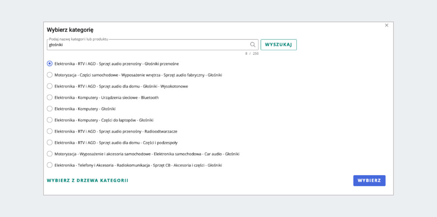The image size is (437, 217).
Task: Click the Głośniki przenośne category label text
Action: click(x=117, y=64)
